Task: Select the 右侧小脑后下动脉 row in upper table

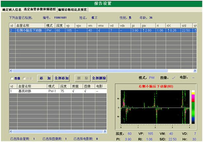Action: click(x=30, y=30)
